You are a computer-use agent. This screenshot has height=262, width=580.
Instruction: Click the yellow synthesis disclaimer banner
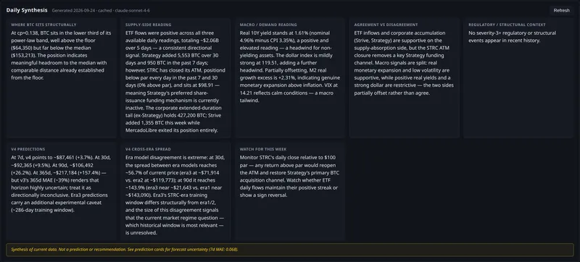click(x=290, y=250)
